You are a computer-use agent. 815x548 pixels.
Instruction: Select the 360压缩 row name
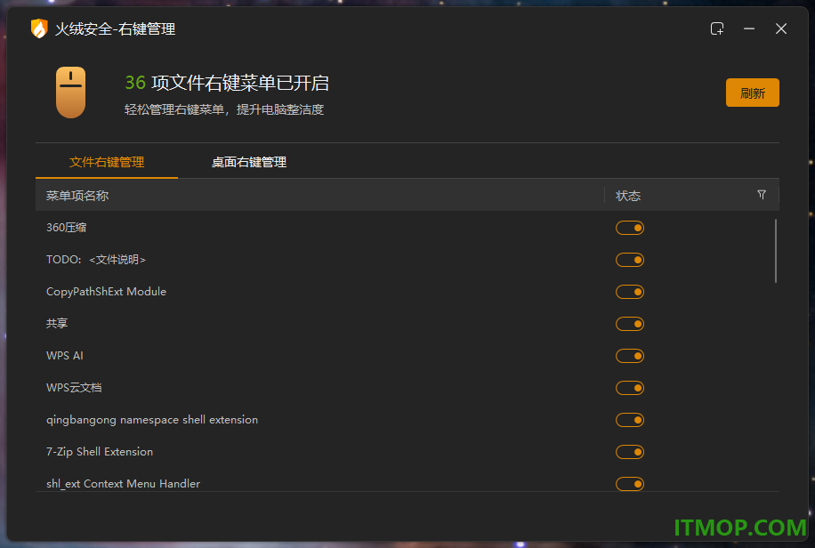(66, 228)
